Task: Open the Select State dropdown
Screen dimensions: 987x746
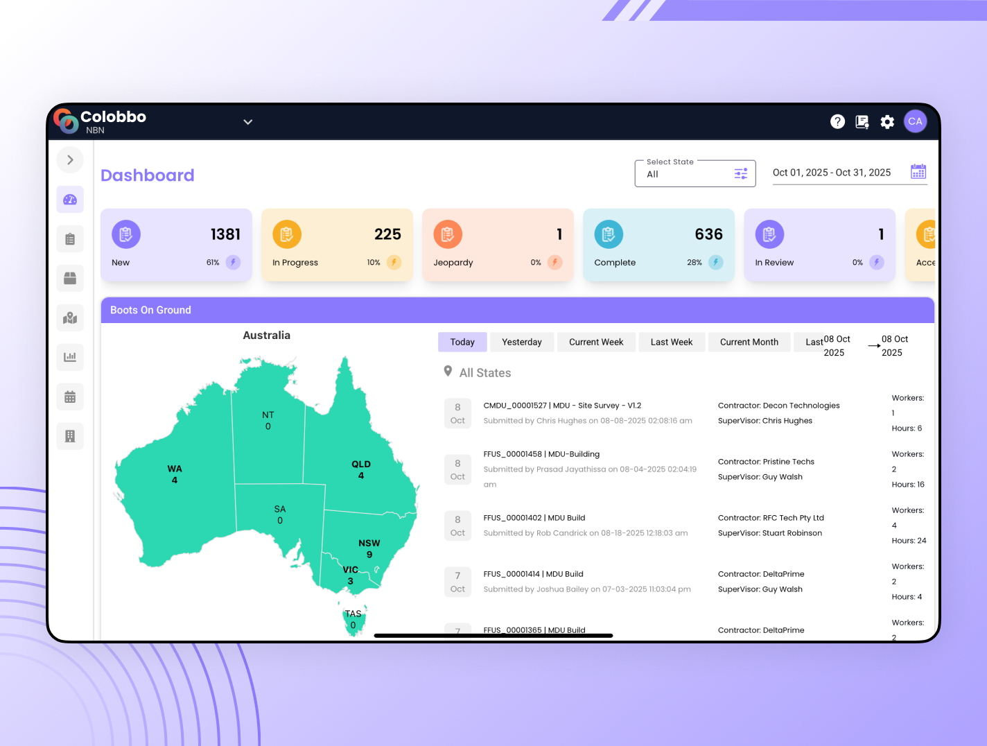Action: click(x=686, y=173)
